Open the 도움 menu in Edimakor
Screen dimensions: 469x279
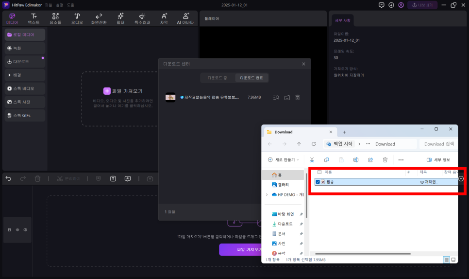(70, 5)
